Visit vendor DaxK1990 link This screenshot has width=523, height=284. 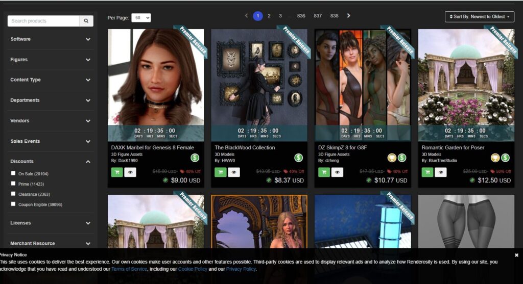pyautogui.click(x=128, y=161)
